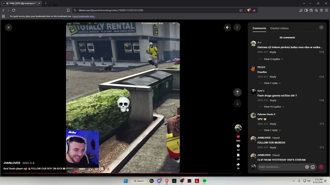Screen dimensions: 330x185
Task: Close the JVANLOVER TikTok browser tab
Action: [x=39, y=3]
